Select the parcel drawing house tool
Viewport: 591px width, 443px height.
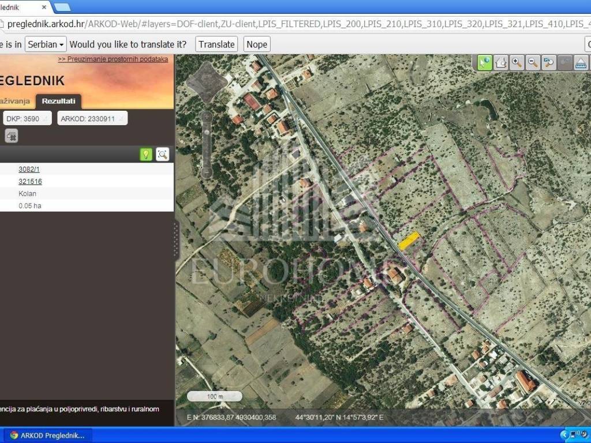(501, 62)
